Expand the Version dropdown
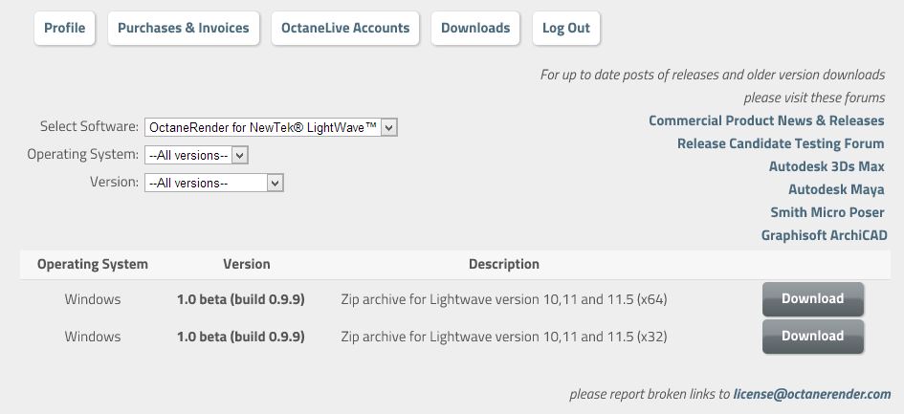The height and width of the screenshot is (414, 904). pyautogui.click(x=214, y=183)
